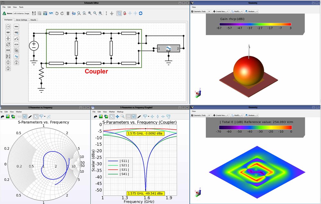The height and width of the screenshot is (204, 321).
Task: Open View menu in top Geometry window
Action: point(194,7)
